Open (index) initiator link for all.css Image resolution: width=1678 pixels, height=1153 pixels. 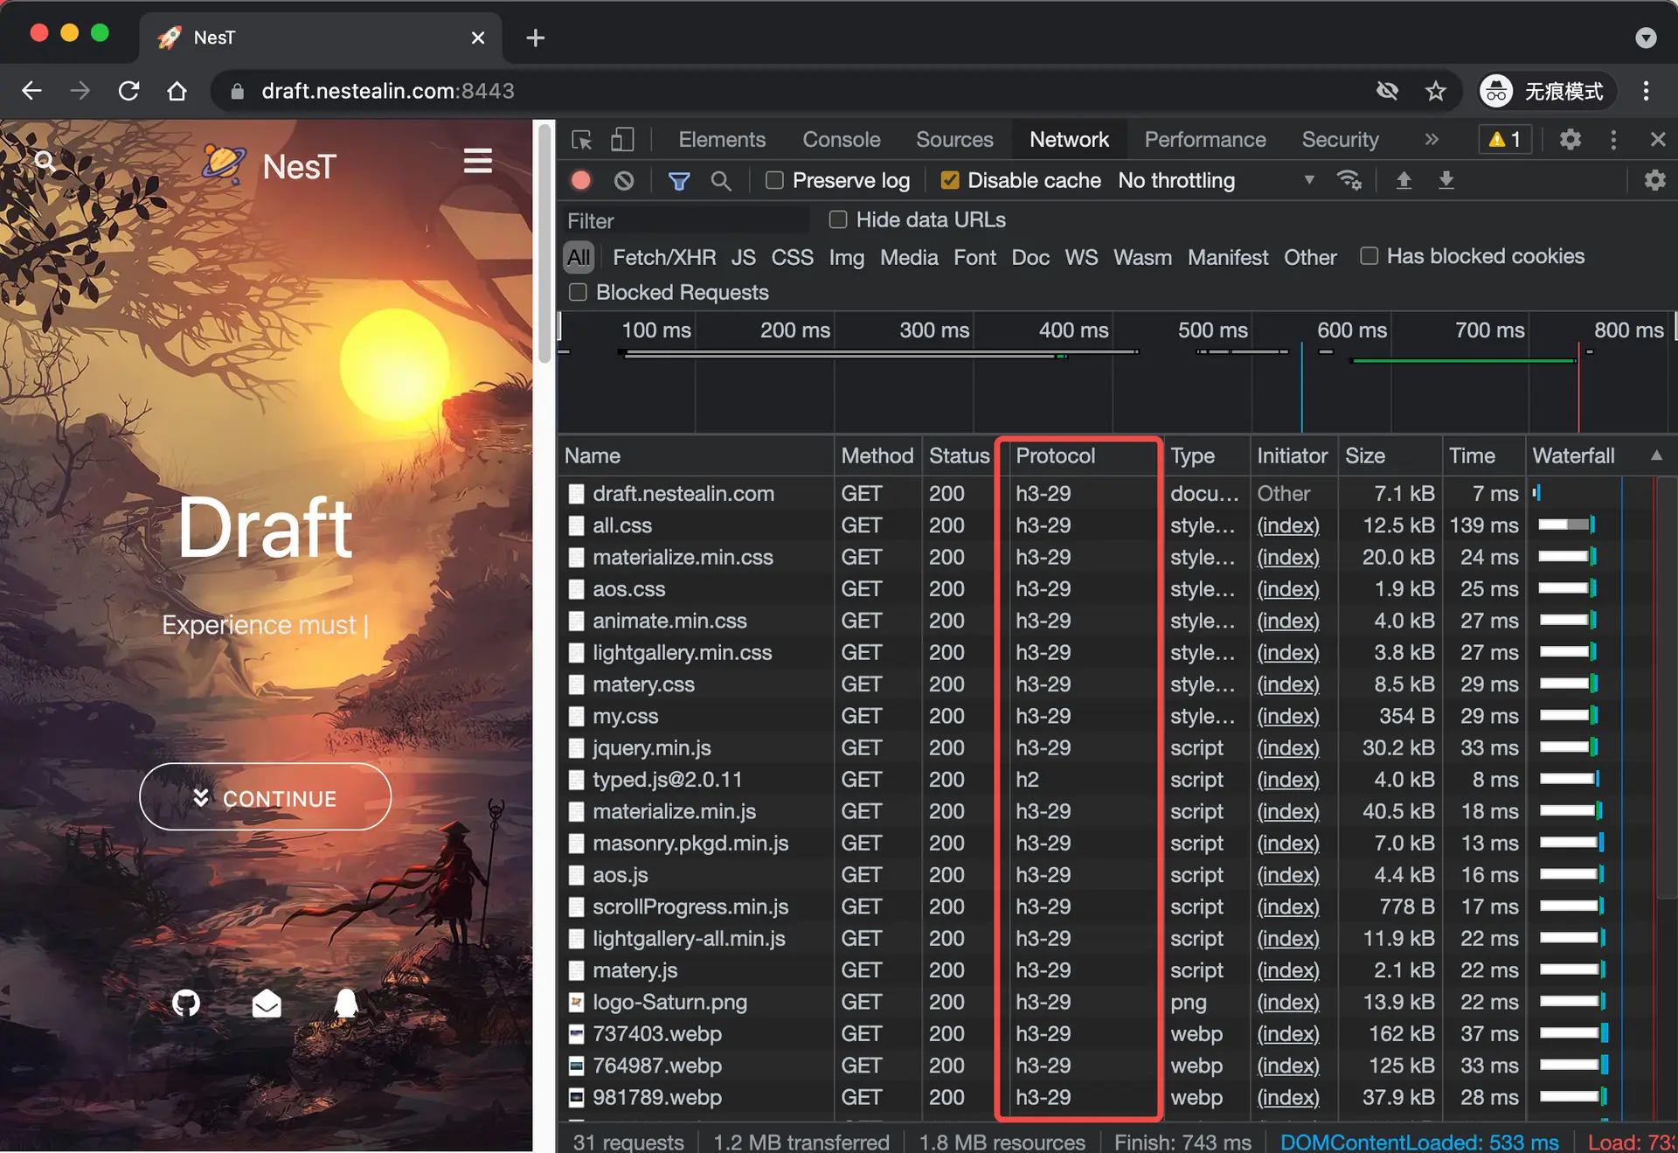(1288, 525)
